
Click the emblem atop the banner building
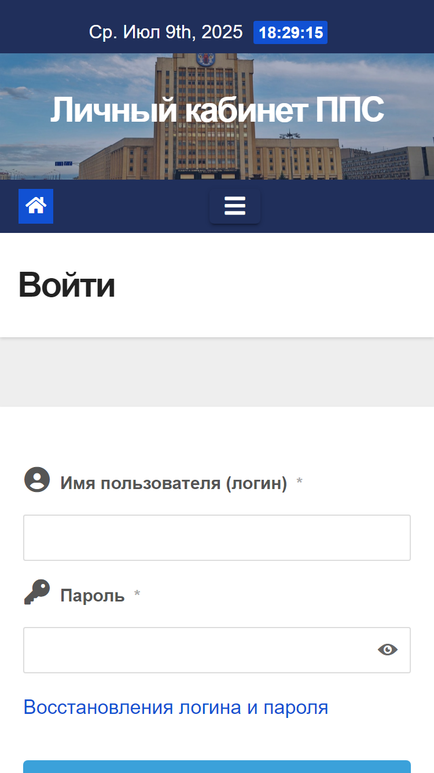(x=206, y=58)
